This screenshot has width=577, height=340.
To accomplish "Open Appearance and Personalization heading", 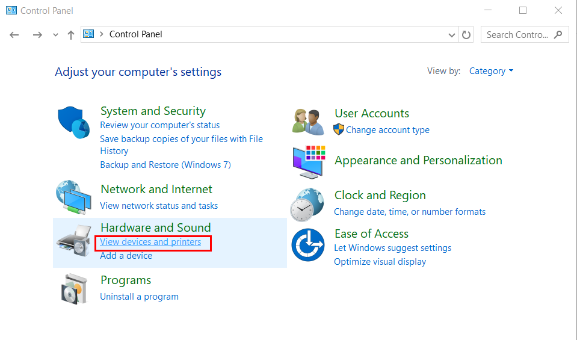I will pos(418,161).
